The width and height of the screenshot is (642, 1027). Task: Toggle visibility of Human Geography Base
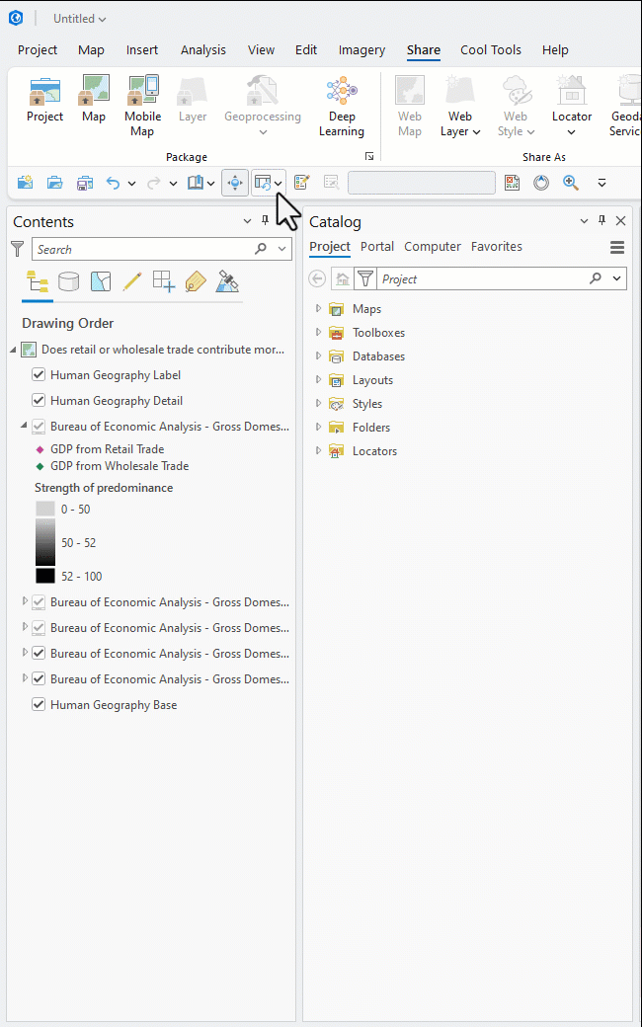[38, 704]
